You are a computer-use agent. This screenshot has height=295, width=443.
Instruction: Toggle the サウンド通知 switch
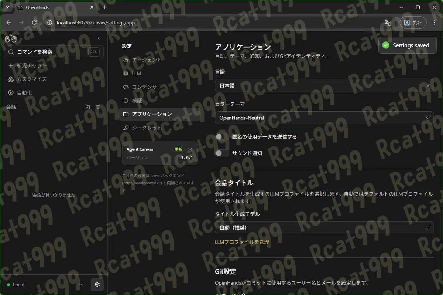(x=222, y=153)
